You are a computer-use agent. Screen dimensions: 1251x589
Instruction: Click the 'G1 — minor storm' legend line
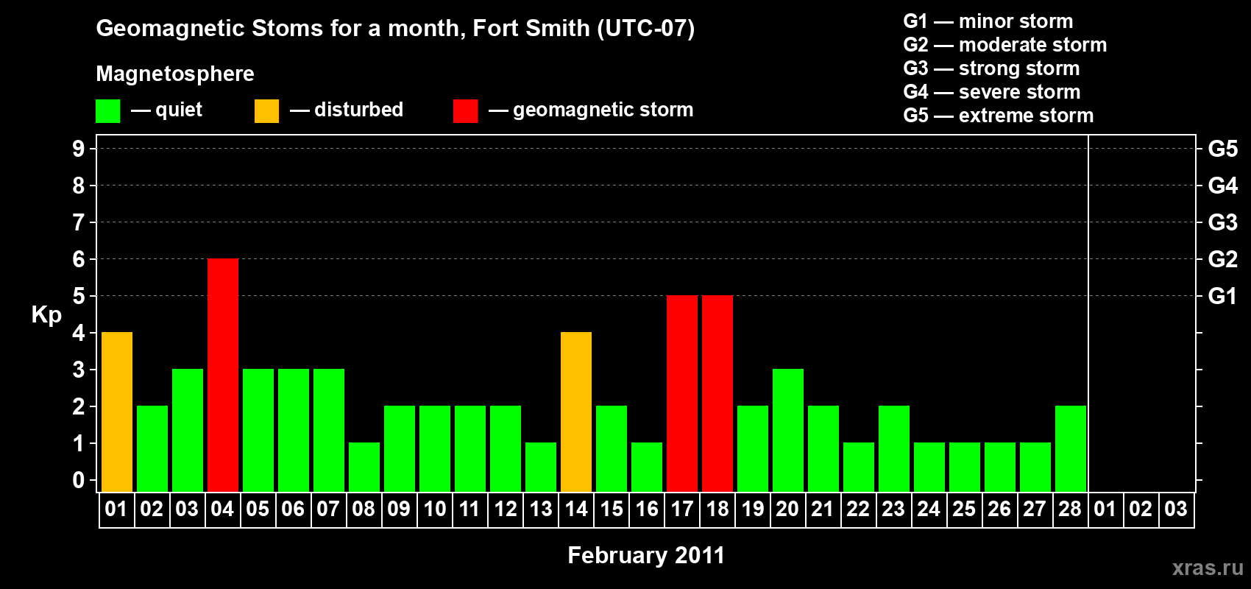(x=988, y=21)
